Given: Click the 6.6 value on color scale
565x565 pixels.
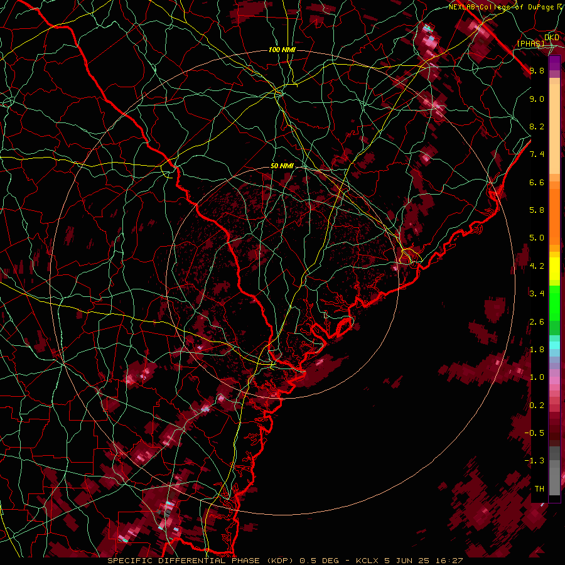Looking at the screenshot, I should coord(537,182).
